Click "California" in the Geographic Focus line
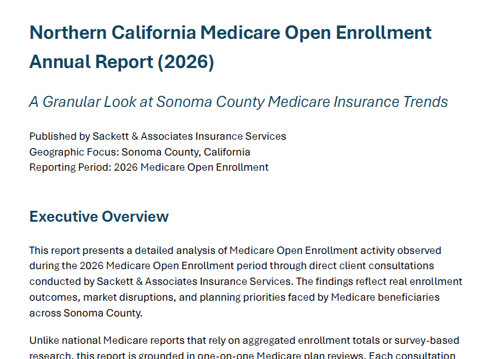 click(227, 152)
